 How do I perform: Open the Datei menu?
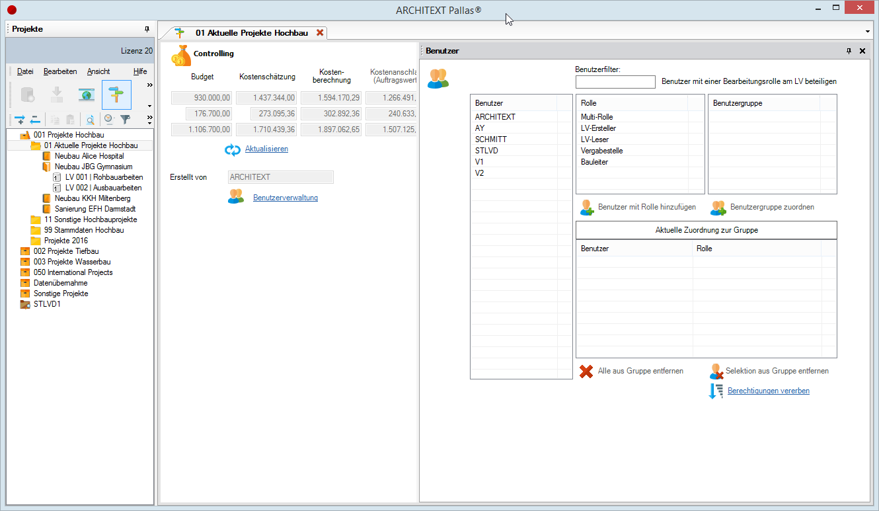click(25, 71)
